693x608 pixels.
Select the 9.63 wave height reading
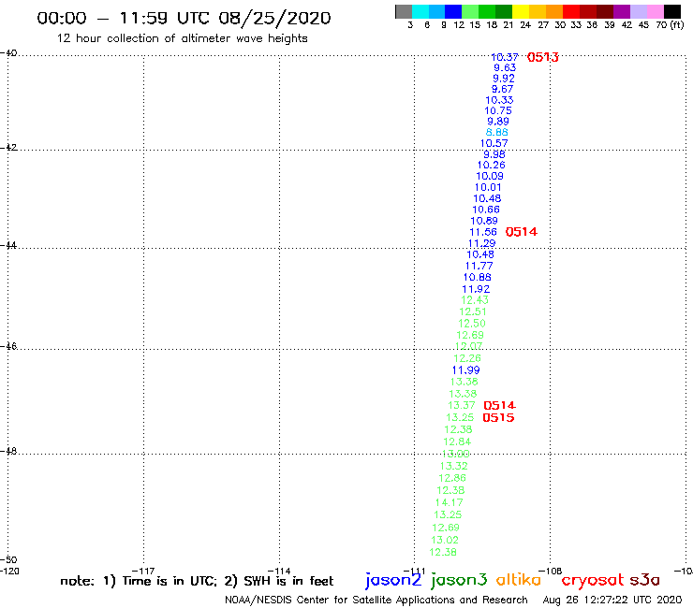[x=505, y=67]
